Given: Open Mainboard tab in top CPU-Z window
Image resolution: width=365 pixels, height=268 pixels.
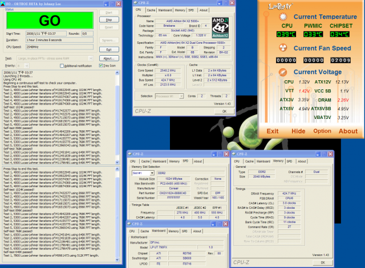Looking at the screenshot, I should coord(165,10).
